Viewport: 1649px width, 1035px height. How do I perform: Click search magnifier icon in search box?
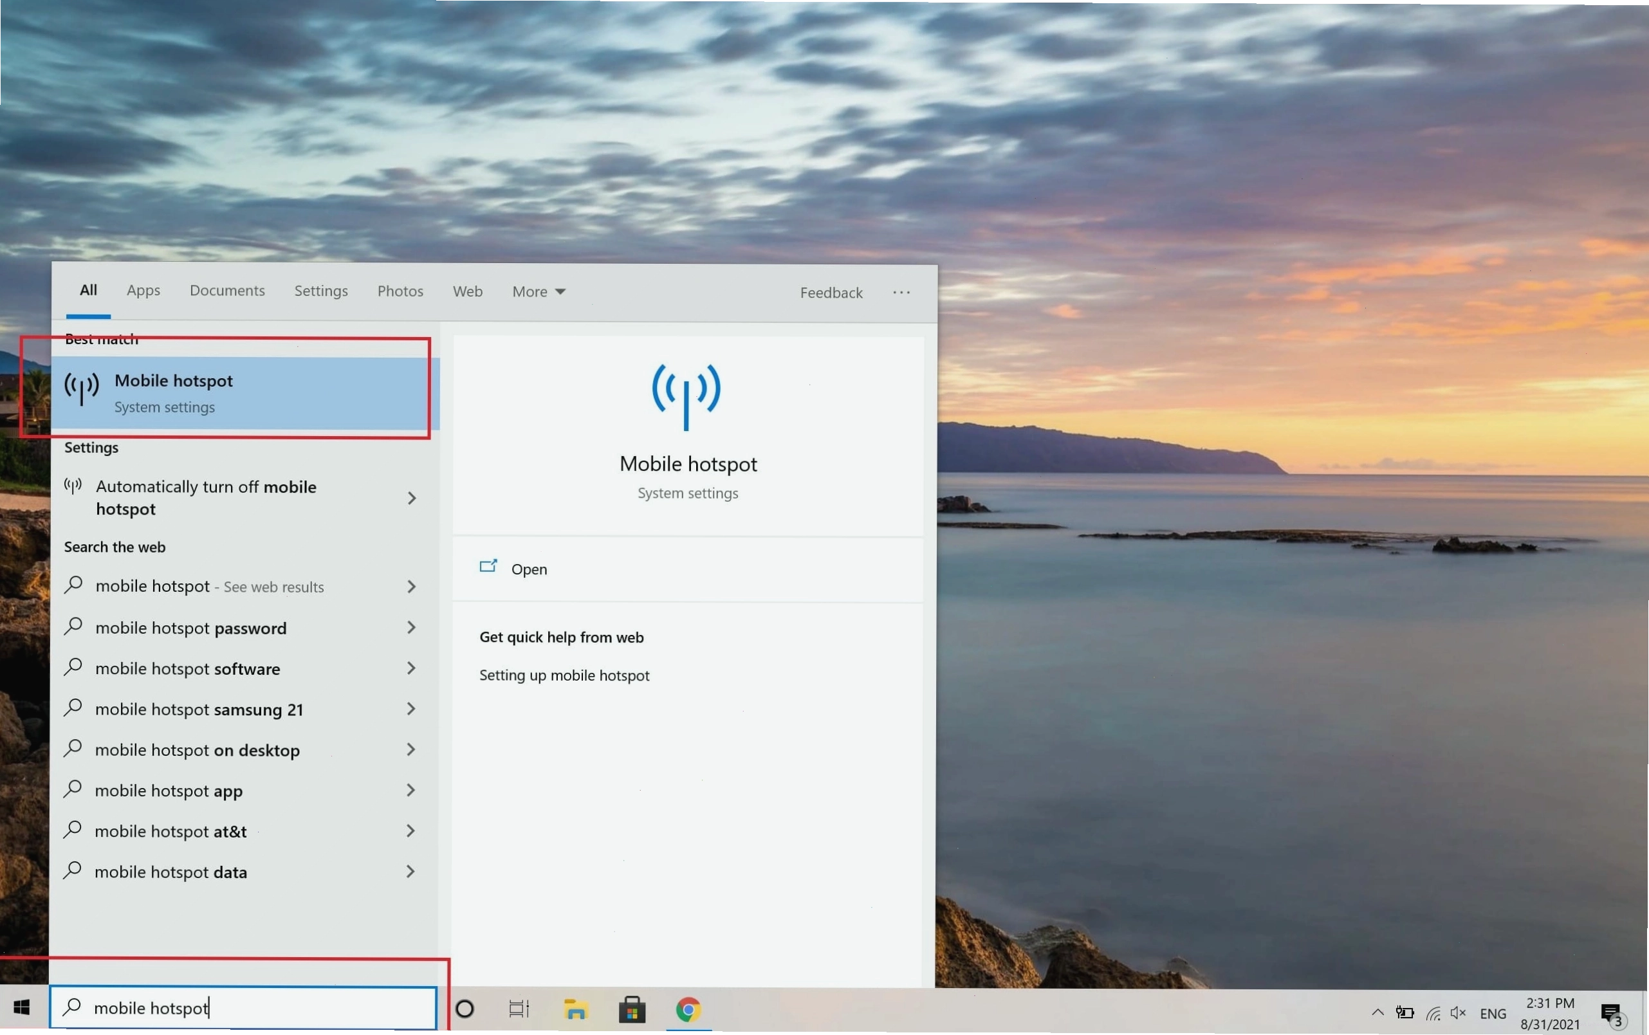point(72,1006)
